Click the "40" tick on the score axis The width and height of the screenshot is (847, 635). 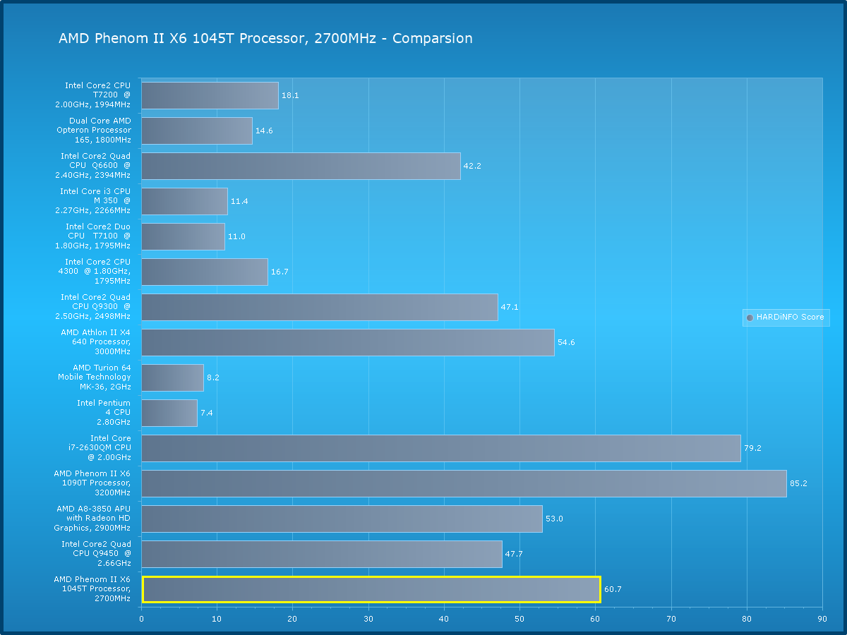click(444, 619)
